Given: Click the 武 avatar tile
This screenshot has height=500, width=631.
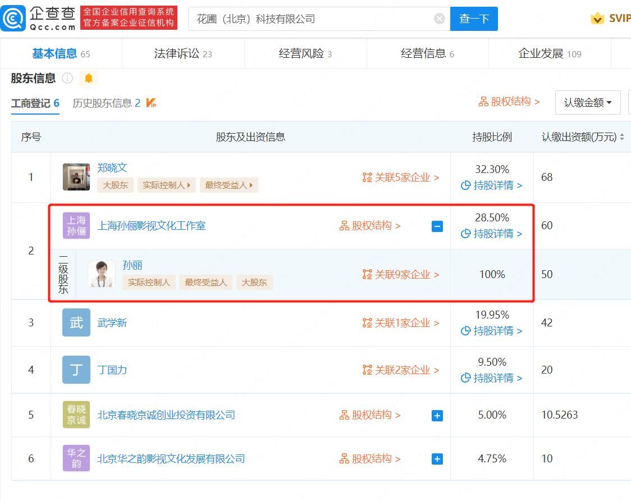Looking at the screenshot, I should pyautogui.click(x=76, y=322).
